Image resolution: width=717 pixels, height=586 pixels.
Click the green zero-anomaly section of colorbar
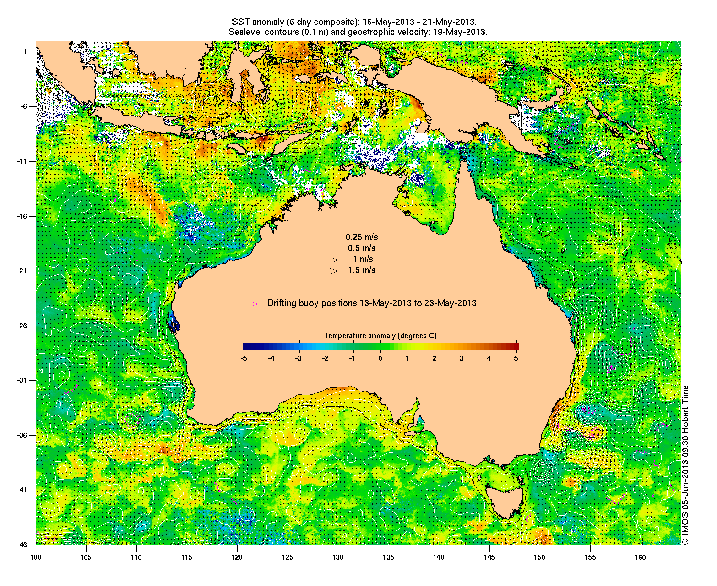coord(381,347)
